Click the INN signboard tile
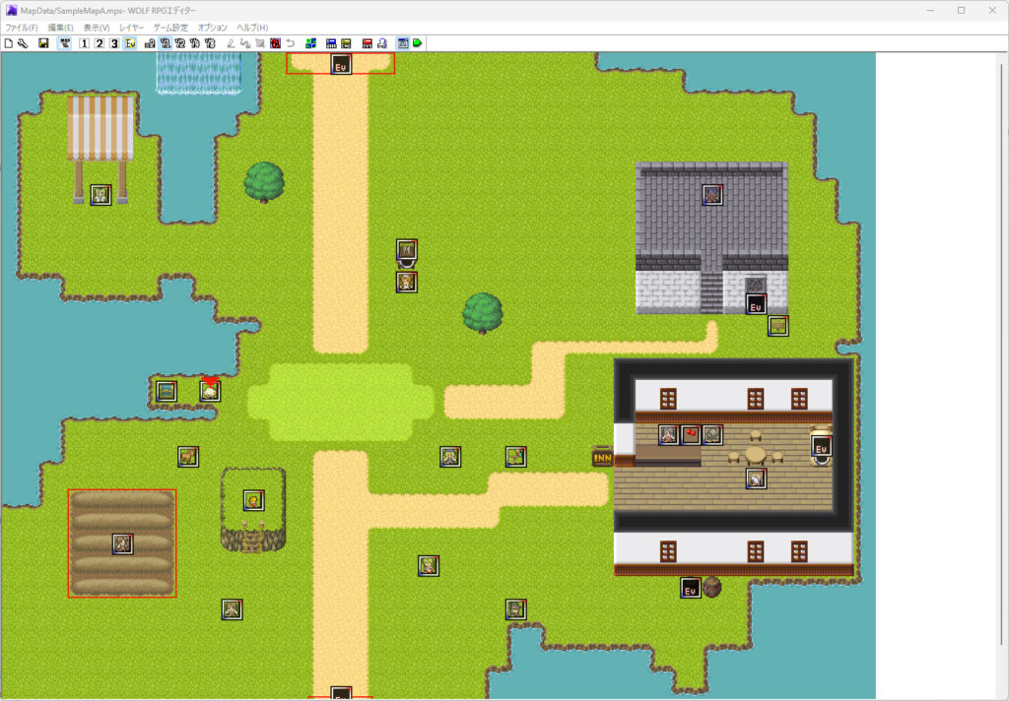Image resolution: width=1009 pixels, height=701 pixels. tap(602, 457)
